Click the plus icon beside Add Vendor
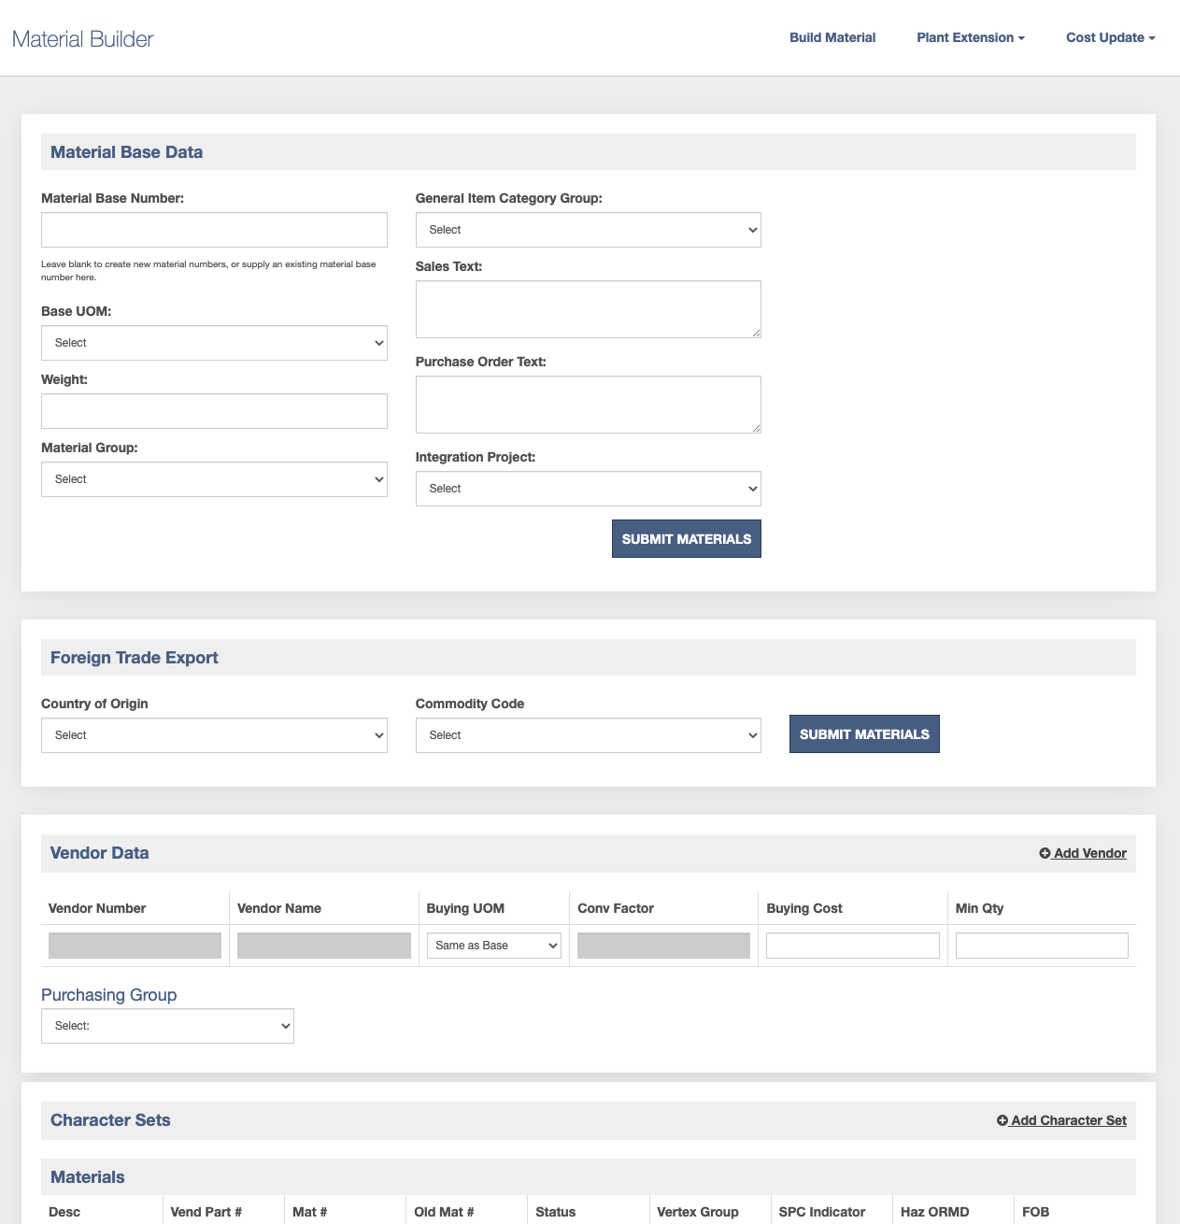 (x=1045, y=853)
